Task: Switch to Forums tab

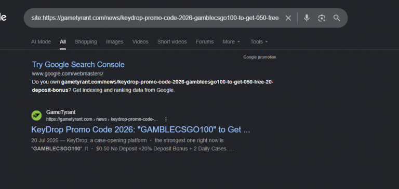Action: [205, 41]
